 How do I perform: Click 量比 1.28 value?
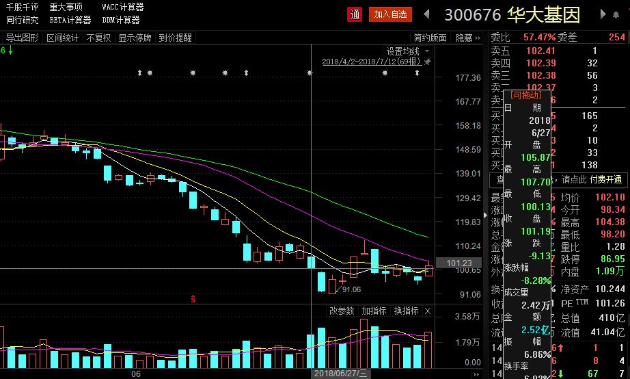pos(616,247)
